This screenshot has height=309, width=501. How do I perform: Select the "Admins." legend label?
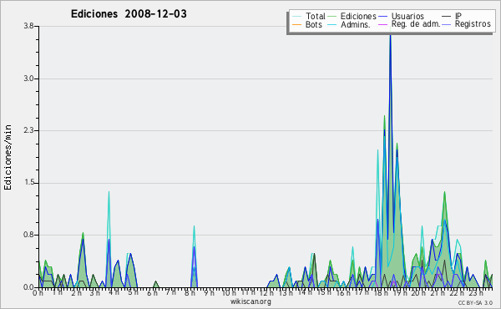point(356,24)
